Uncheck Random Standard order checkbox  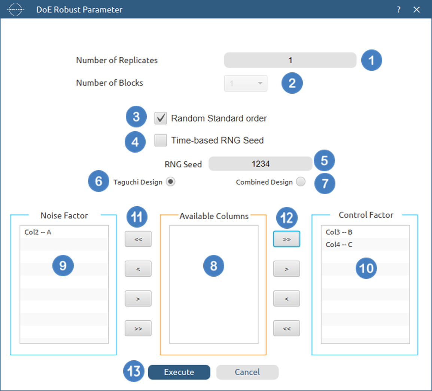pos(161,118)
